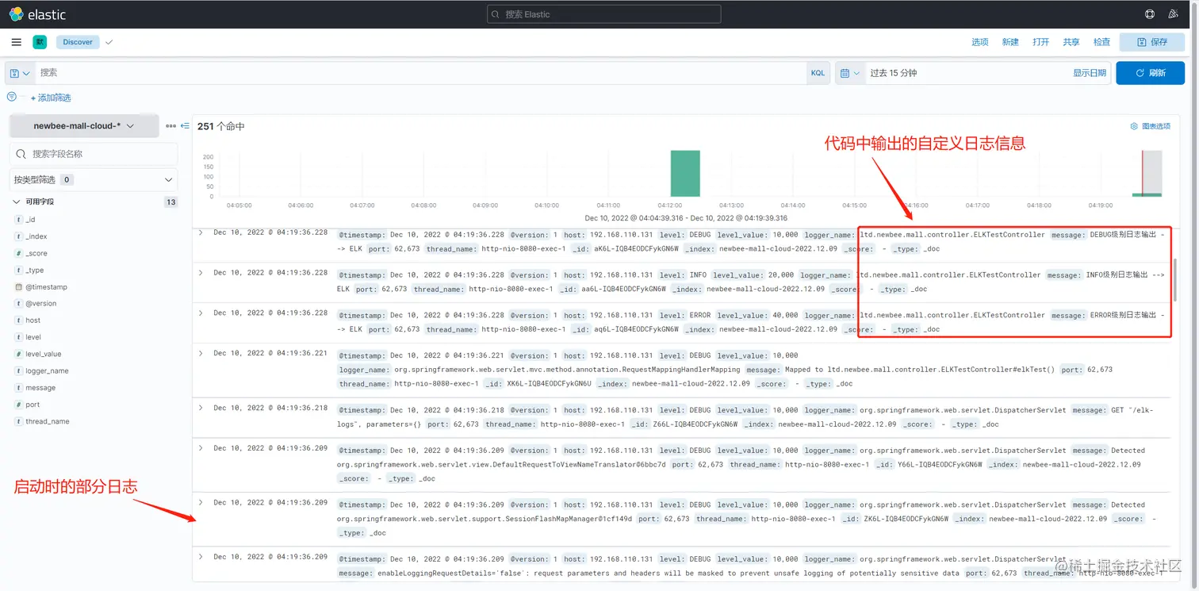The image size is (1199, 591).
Task: Click the results table vertical scrollbar
Action: 1176,279
